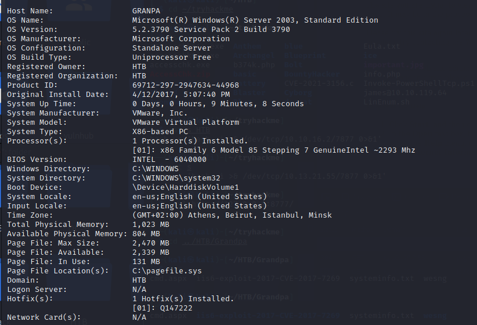Click the Time Zone GMT+02:00 value
477x325 pixels.
(x=232, y=215)
